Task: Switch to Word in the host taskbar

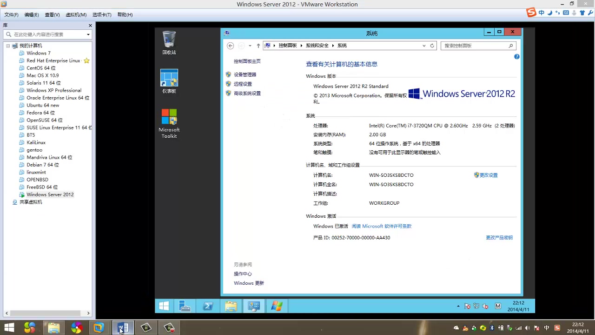Action: tap(123, 328)
